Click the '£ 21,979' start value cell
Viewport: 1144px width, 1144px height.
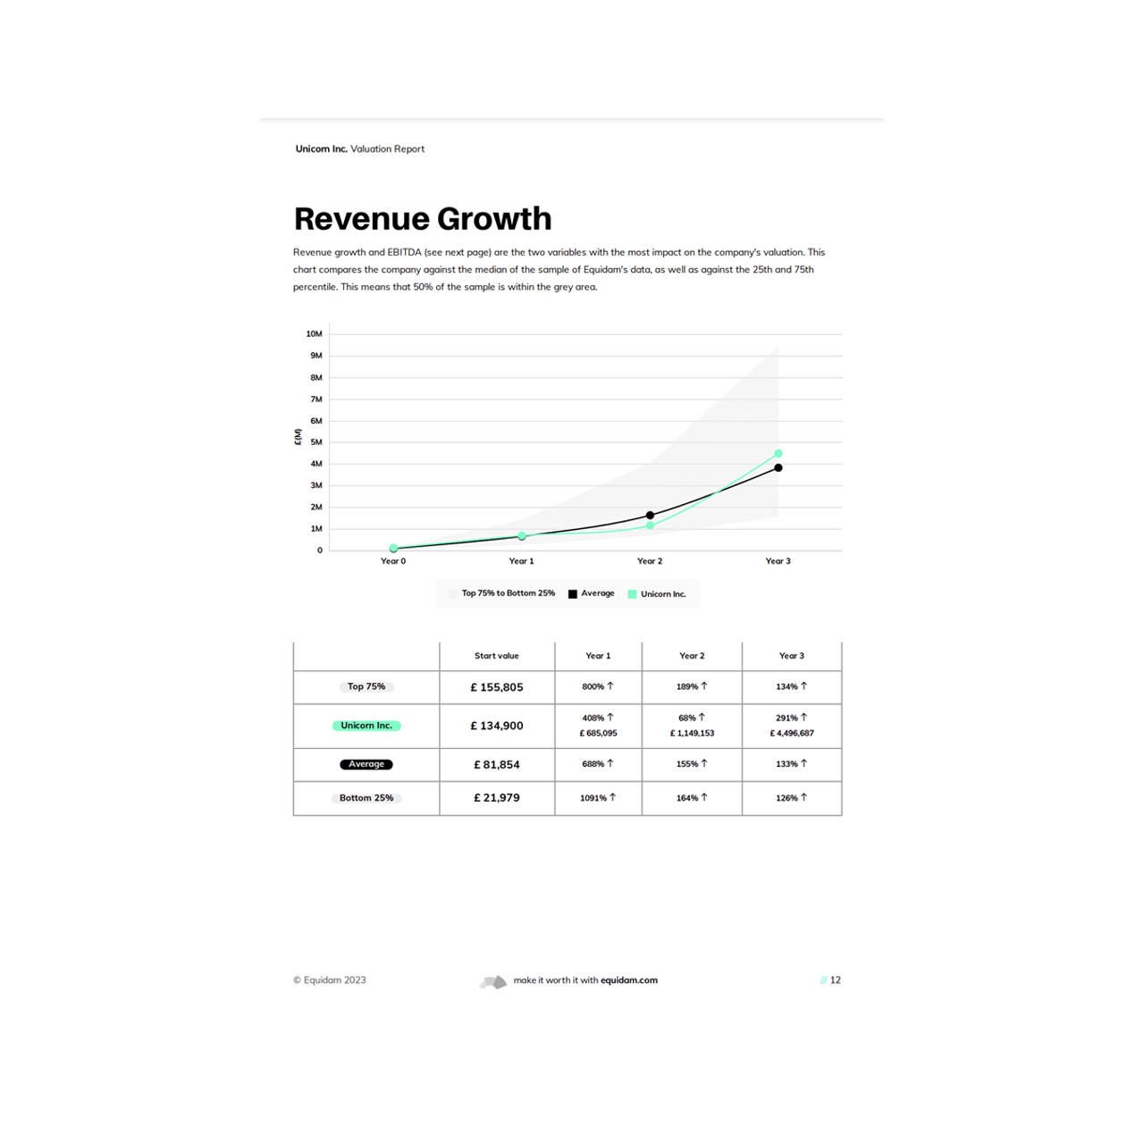click(x=497, y=797)
